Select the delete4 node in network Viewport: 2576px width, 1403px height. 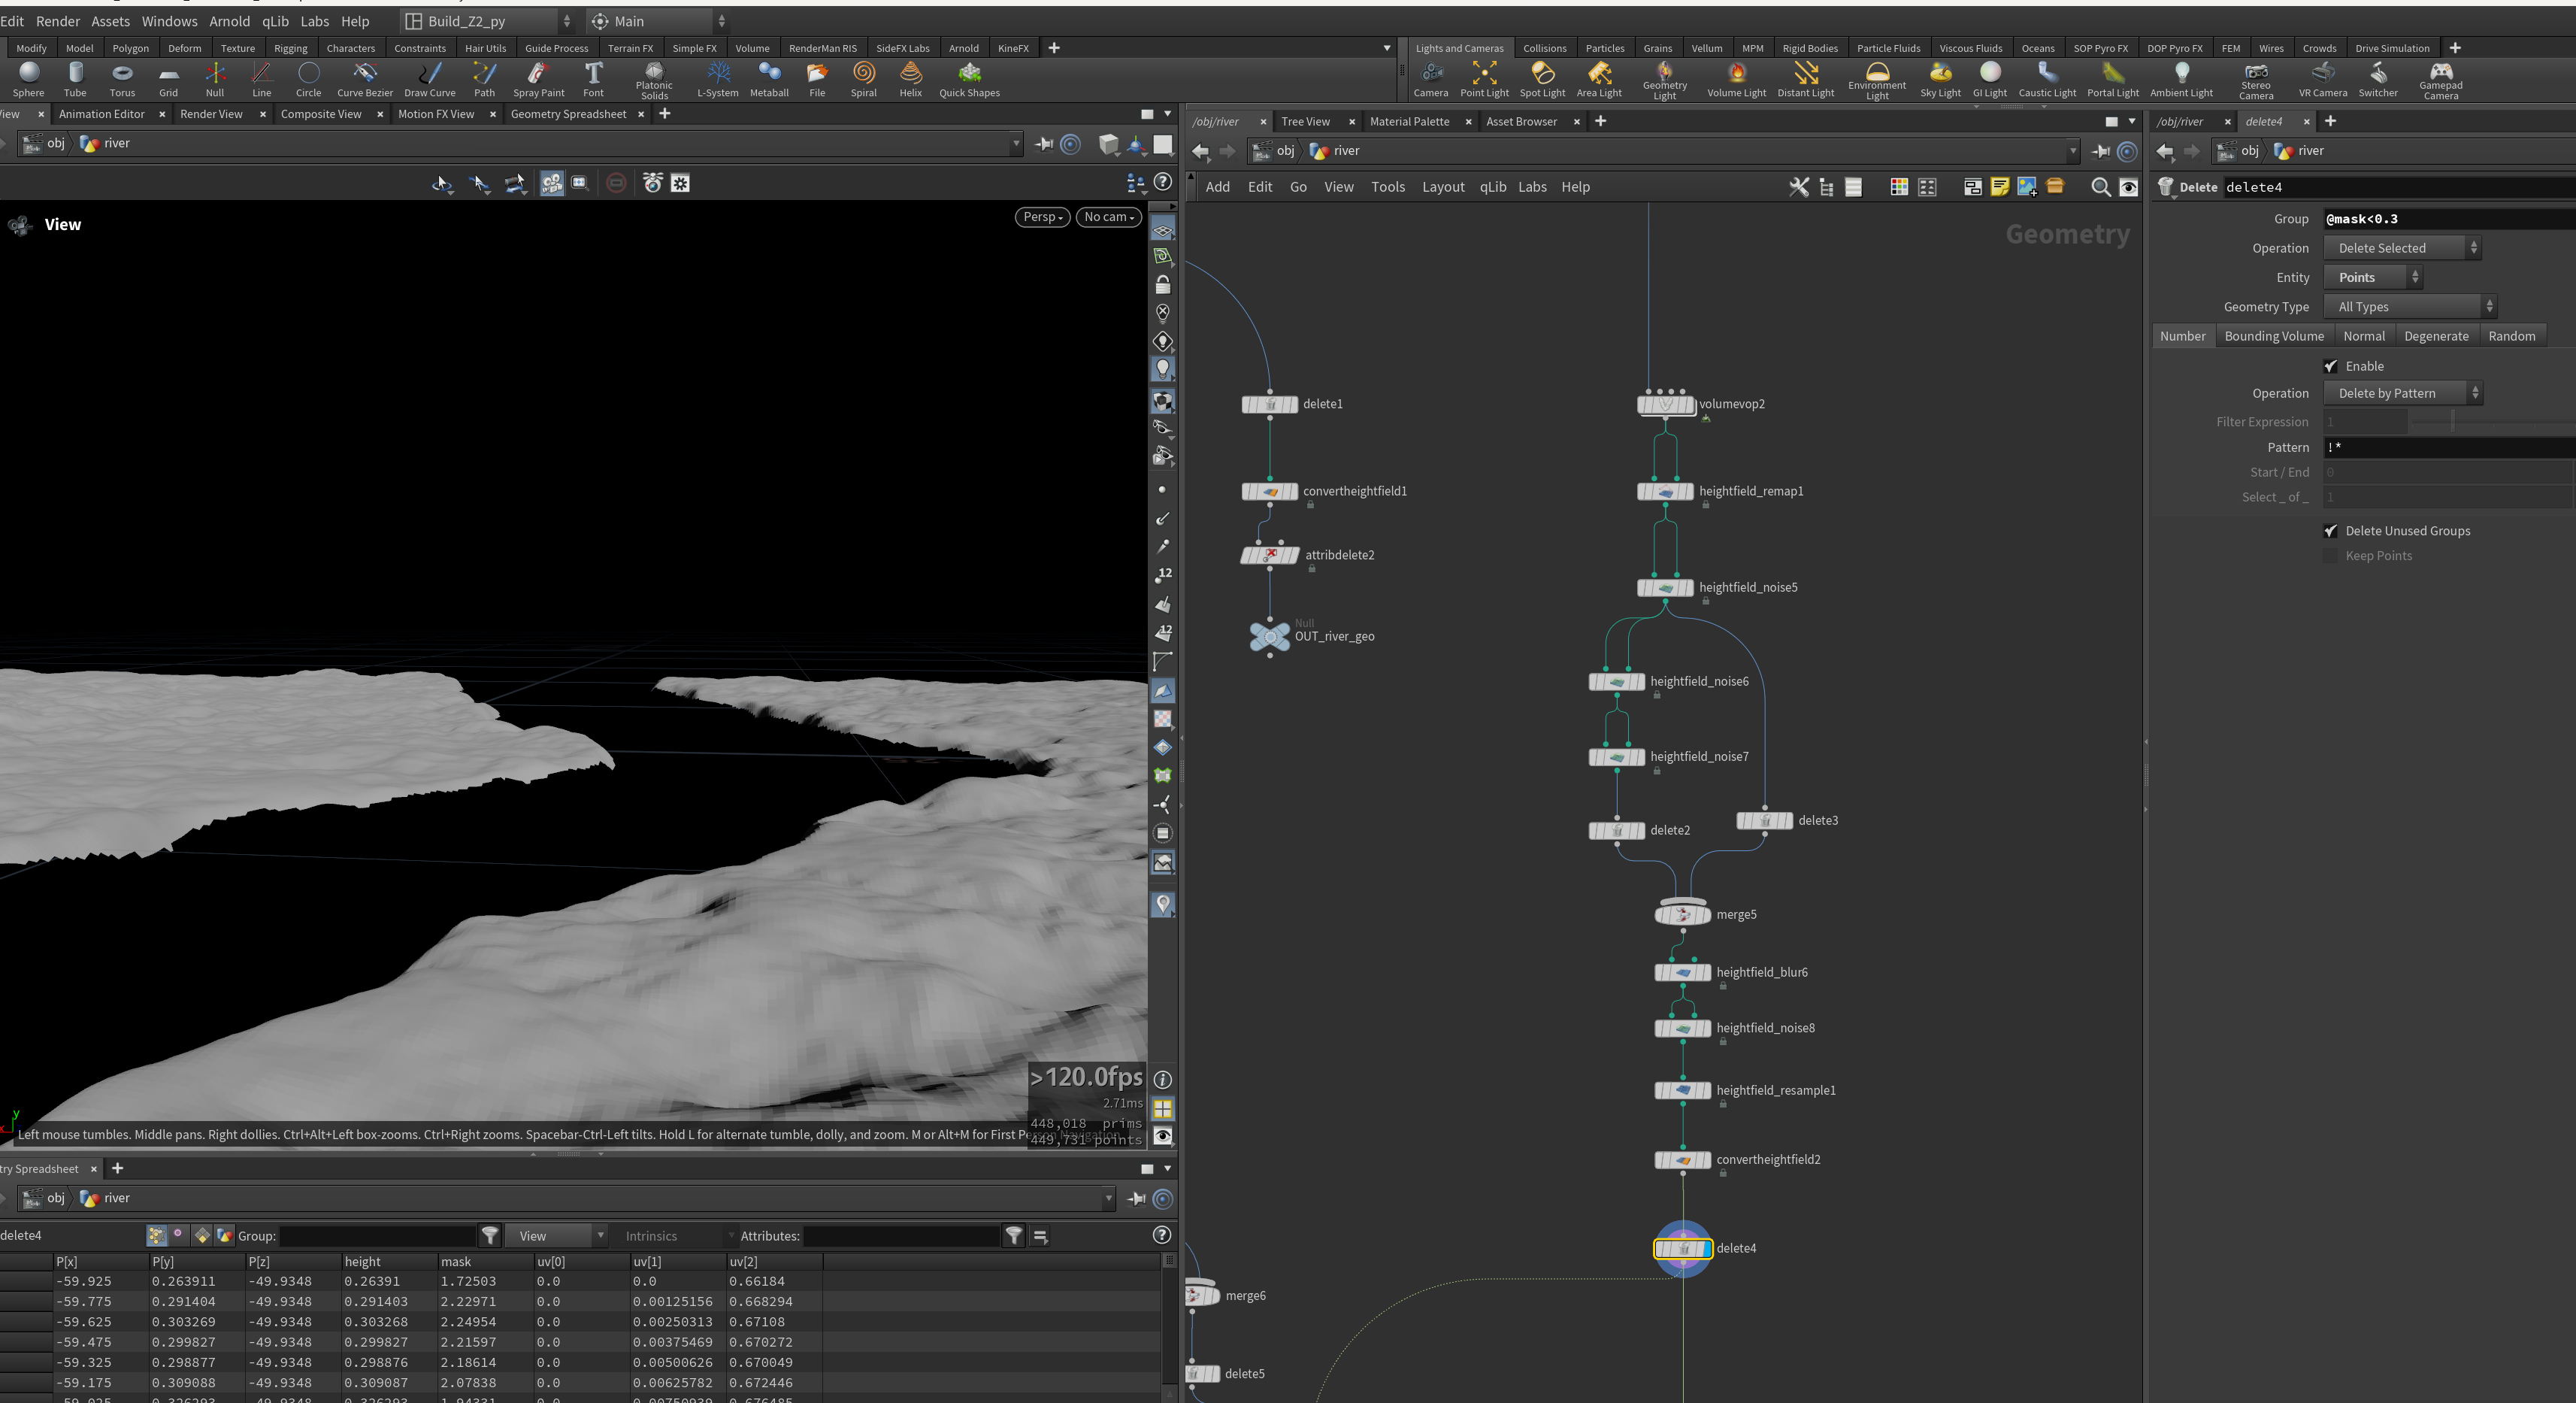pyautogui.click(x=1683, y=1248)
